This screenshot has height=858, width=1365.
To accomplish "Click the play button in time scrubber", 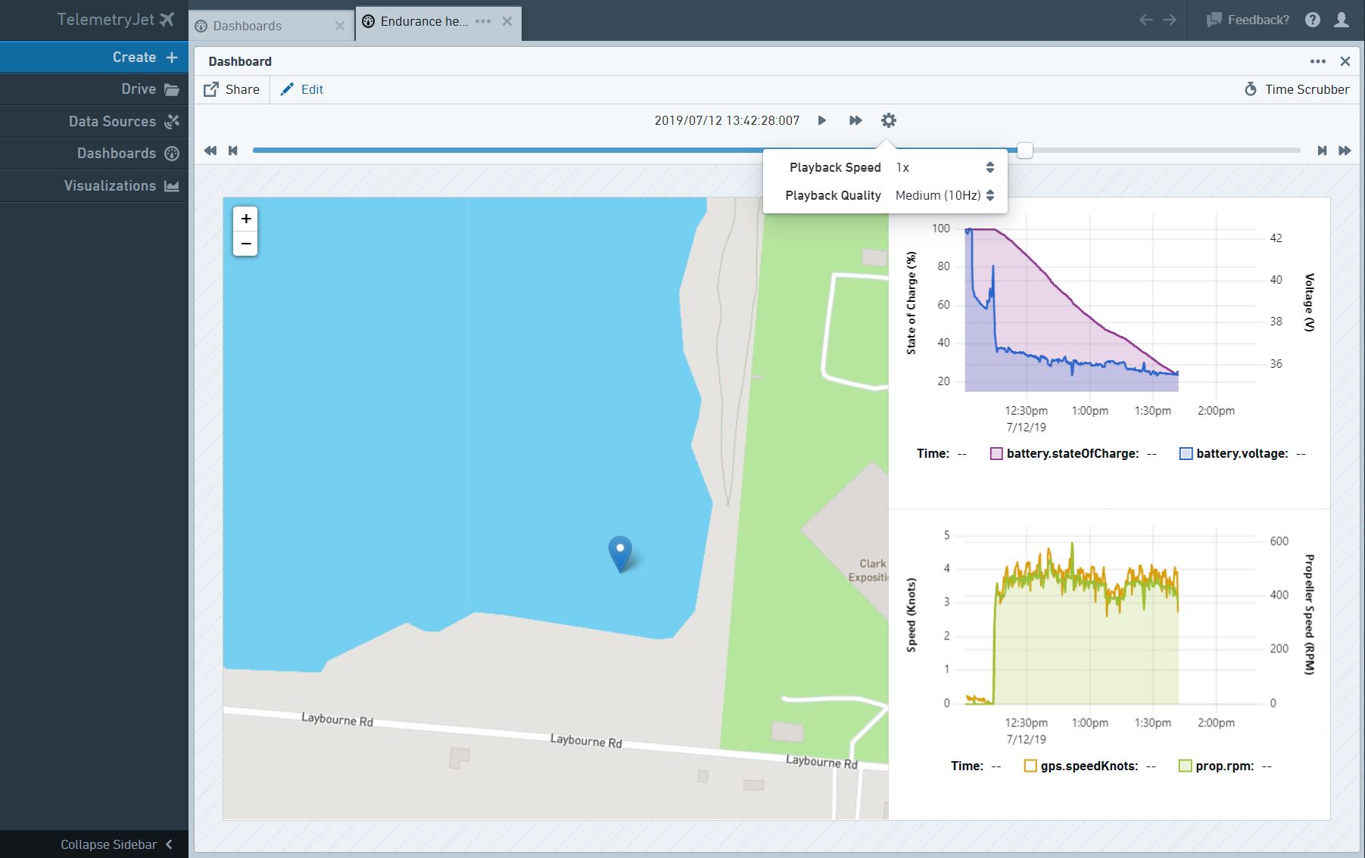I will pos(821,120).
